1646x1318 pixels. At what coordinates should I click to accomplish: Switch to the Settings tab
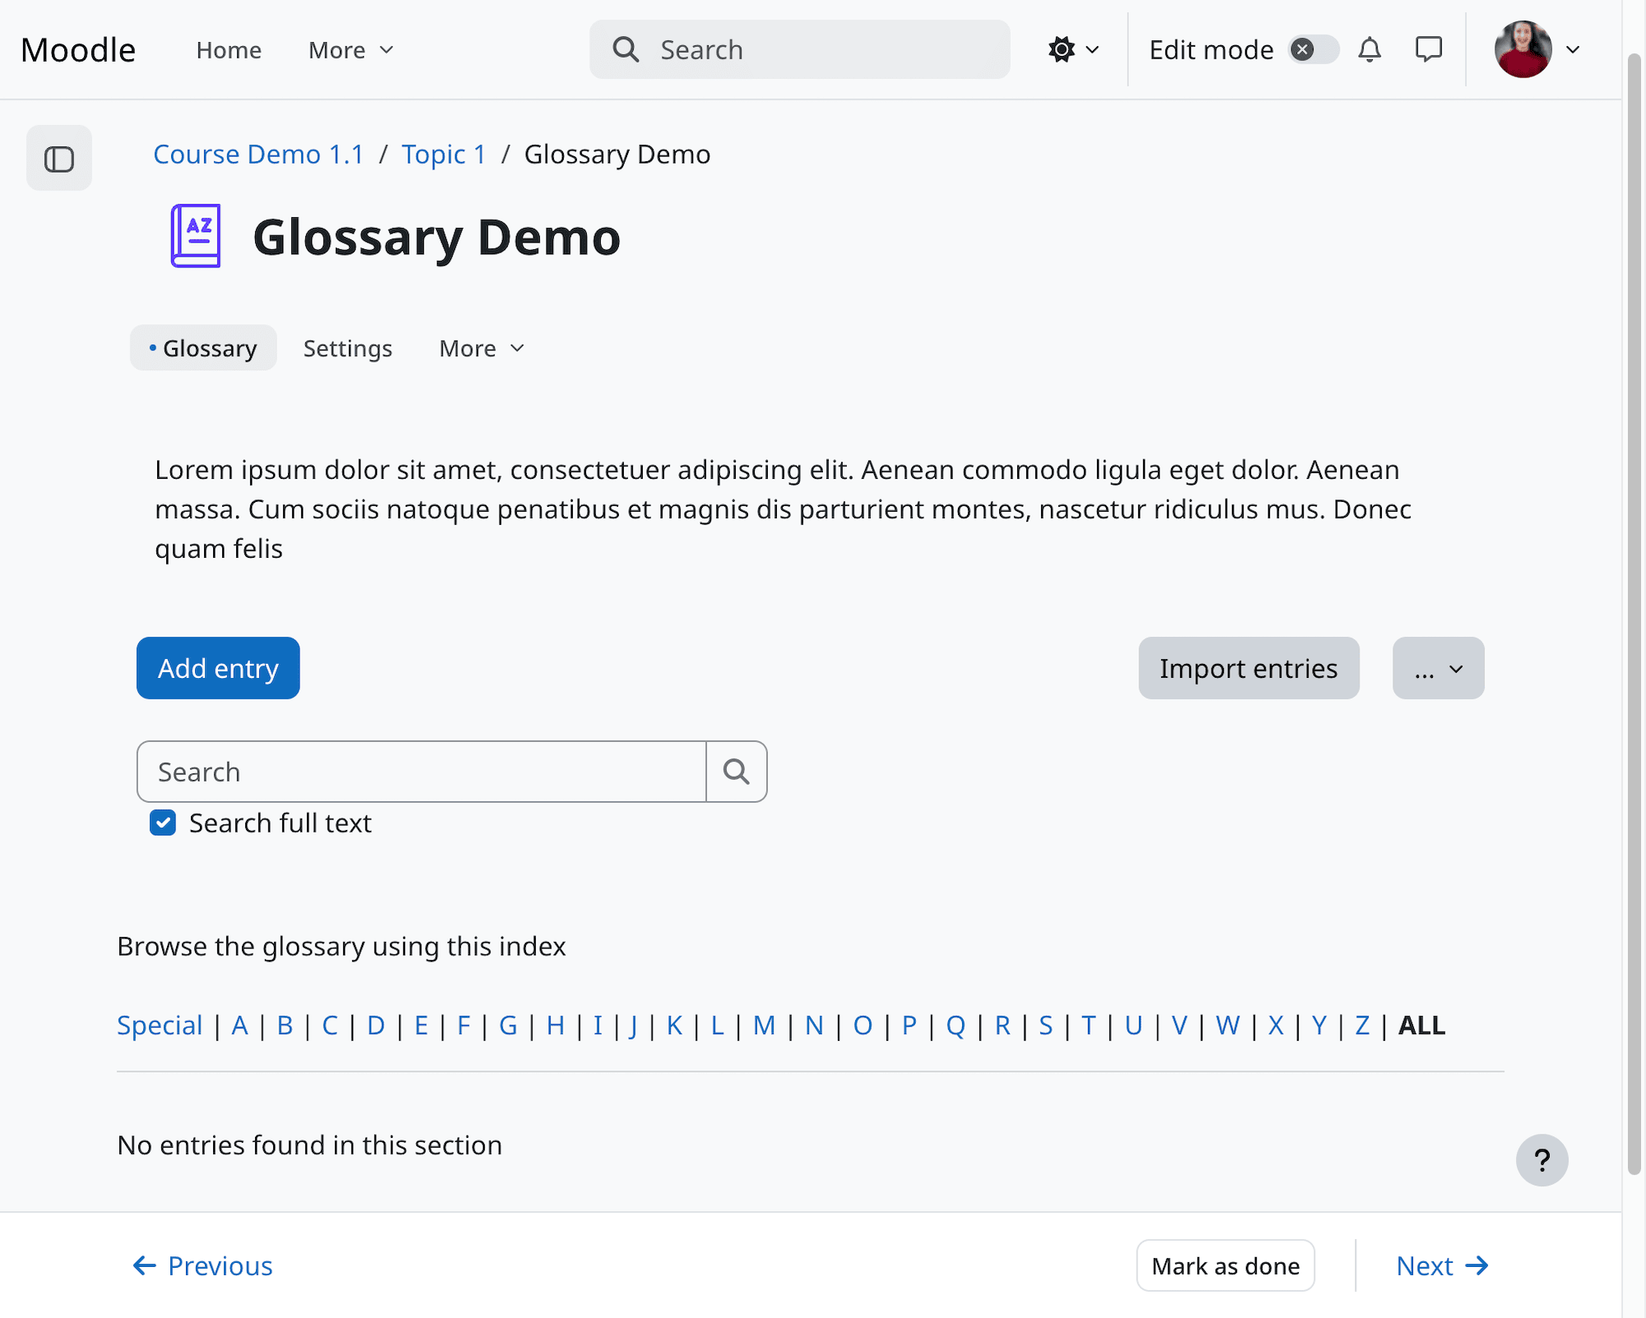point(348,348)
